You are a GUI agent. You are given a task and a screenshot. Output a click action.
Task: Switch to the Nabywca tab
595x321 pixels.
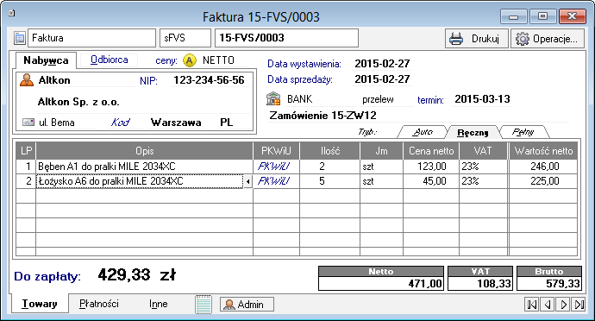[x=46, y=60]
